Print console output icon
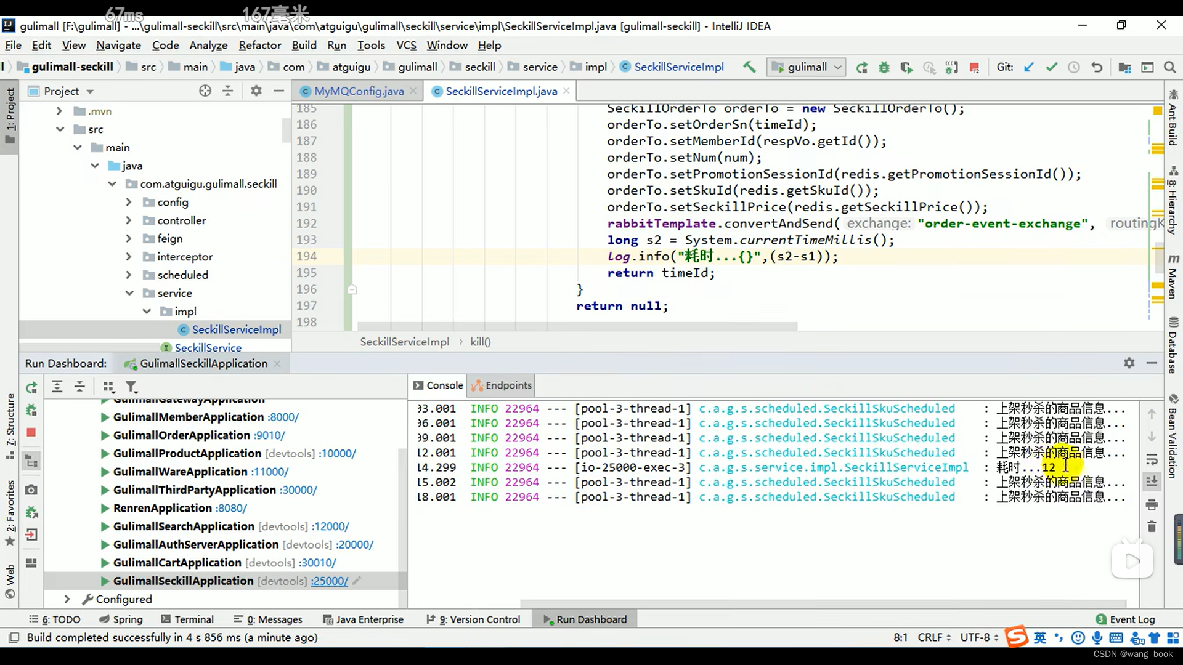The image size is (1183, 665). pyautogui.click(x=1152, y=505)
